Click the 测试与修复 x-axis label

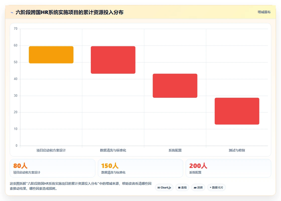237,150
